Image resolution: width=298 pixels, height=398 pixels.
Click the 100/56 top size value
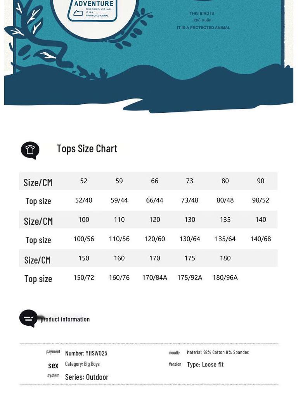point(84,239)
